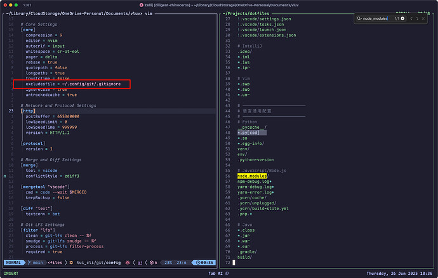Click the process = git-lfs filter-process line

[x=65, y=246]
